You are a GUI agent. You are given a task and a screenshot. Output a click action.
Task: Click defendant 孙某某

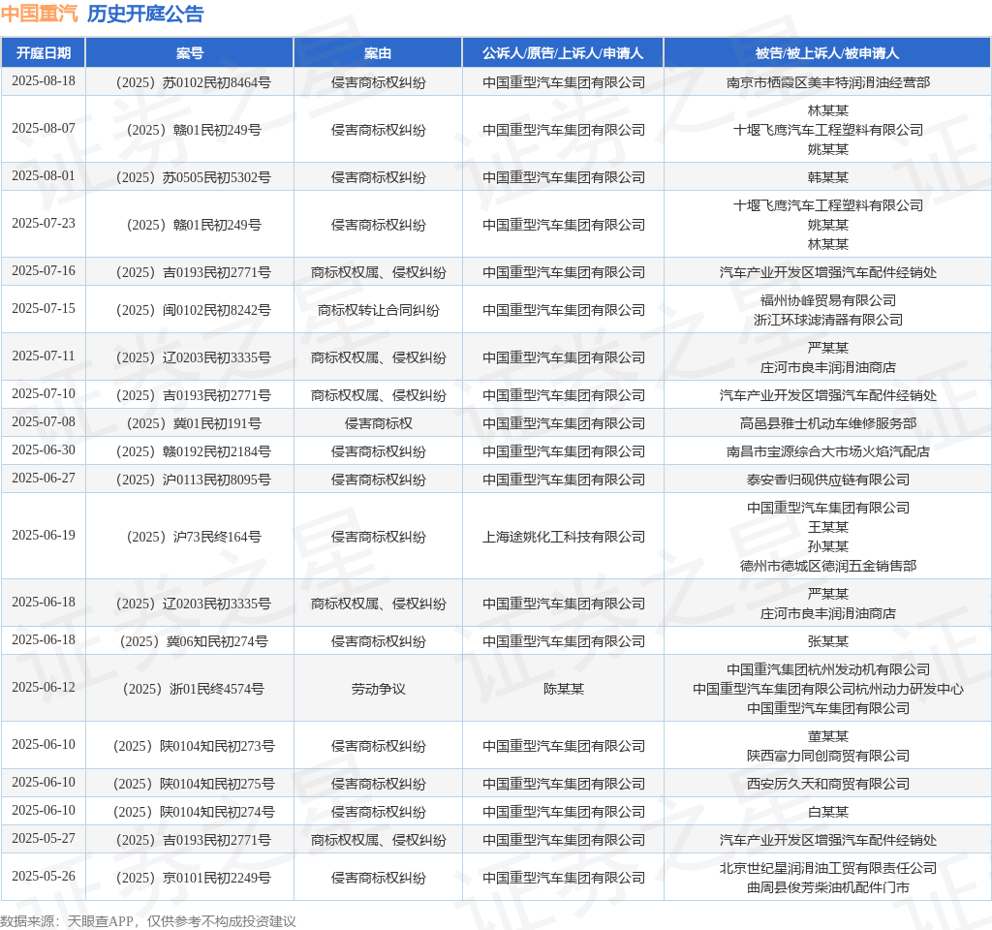point(827,546)
